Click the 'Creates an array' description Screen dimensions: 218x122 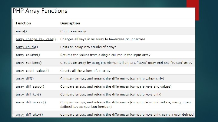tap(73, 31)
